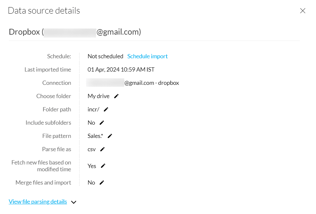Click the My drive folder value
The width and height of the screenshot is (316, 214).
click(98, 96)
